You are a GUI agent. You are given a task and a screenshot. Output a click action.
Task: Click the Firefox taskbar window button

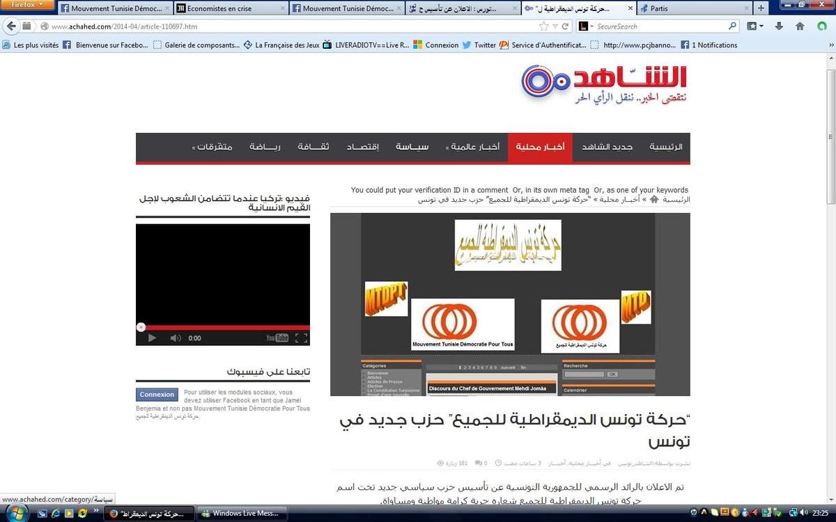[148, 514]
